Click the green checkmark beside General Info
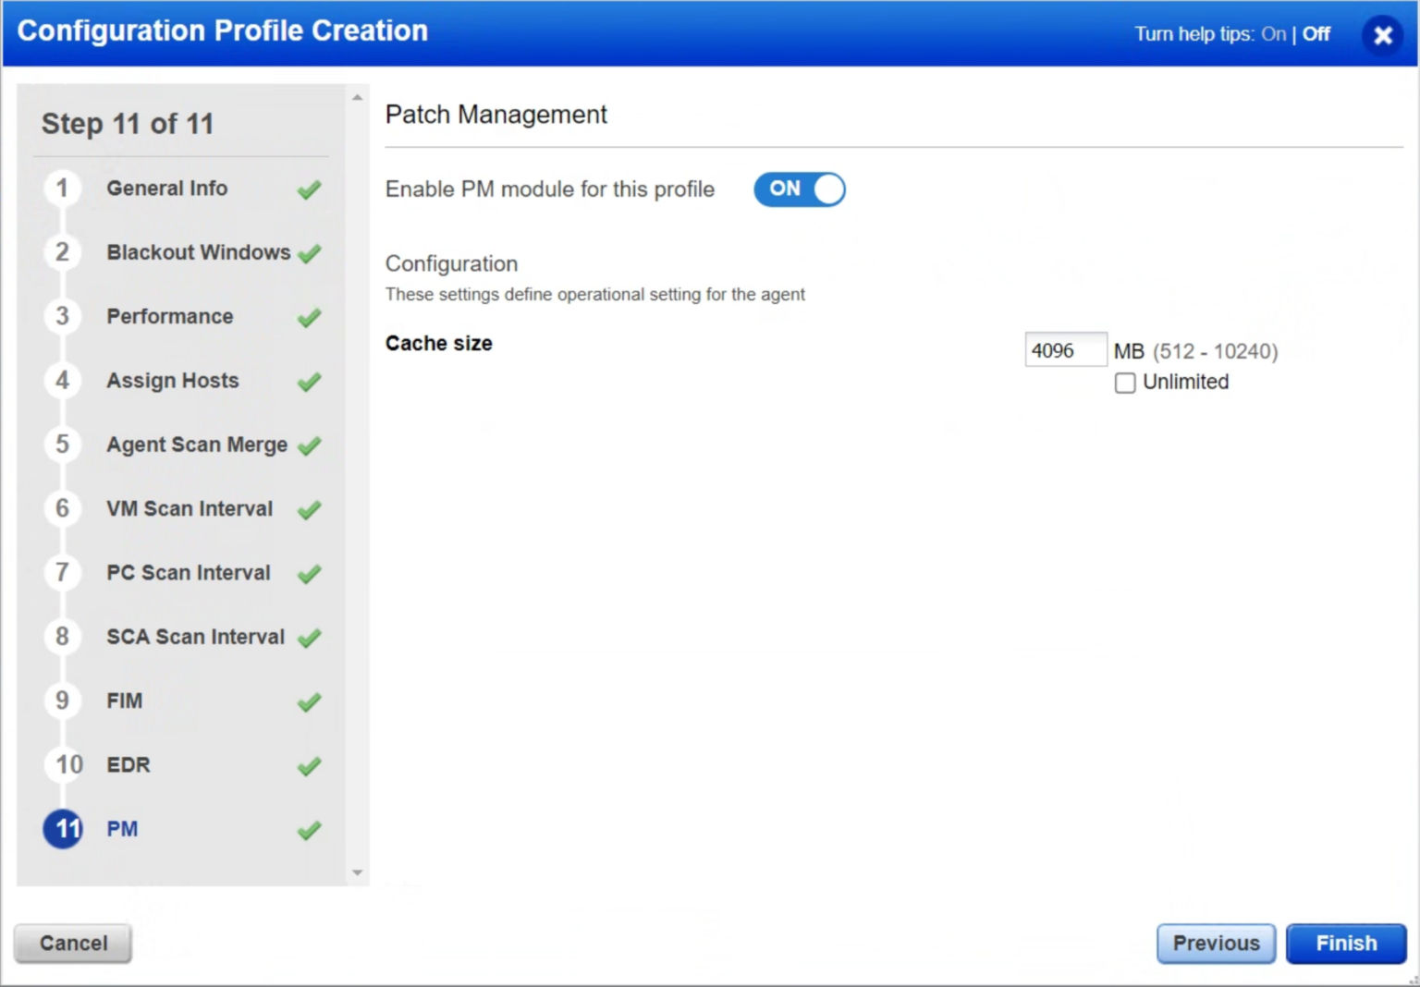The width and height of the screenshot is (1420, 987). coord(308,189)
